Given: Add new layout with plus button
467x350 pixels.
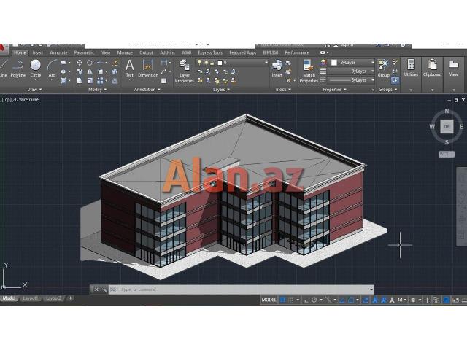Looking at the screenshot, I should coord(70,298).
